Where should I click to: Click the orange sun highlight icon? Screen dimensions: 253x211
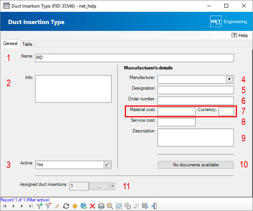click(x=75, y=206)
